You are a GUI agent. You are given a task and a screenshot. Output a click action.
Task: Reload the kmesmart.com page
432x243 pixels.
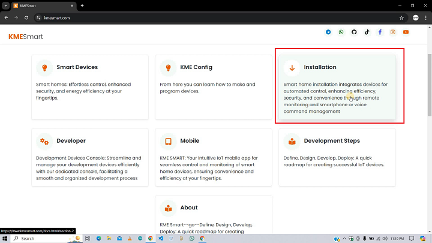click(x=26, y=18)
